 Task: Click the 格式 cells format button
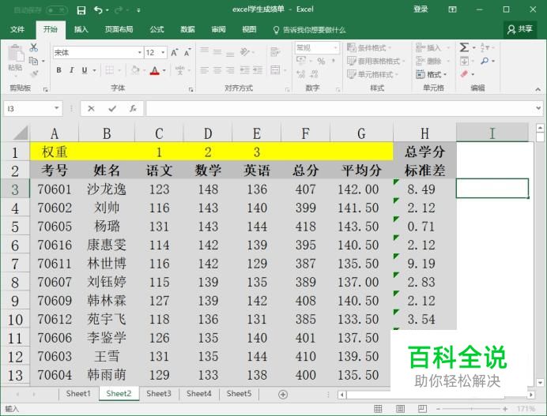point(431,74)
